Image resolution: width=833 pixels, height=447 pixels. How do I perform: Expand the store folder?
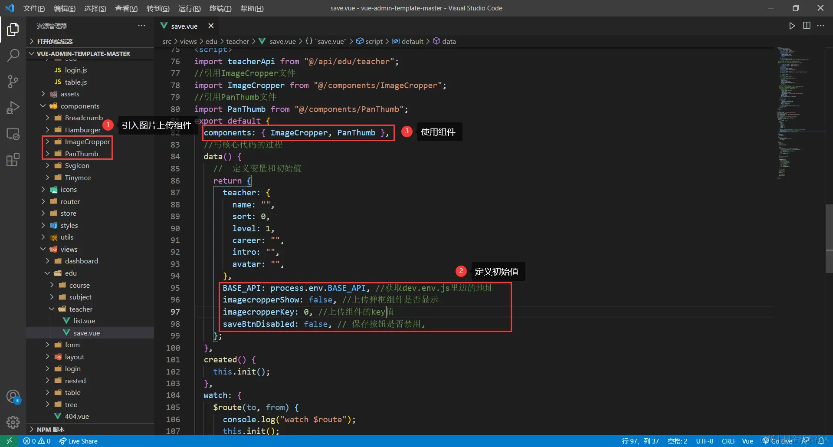click(90, 214)
